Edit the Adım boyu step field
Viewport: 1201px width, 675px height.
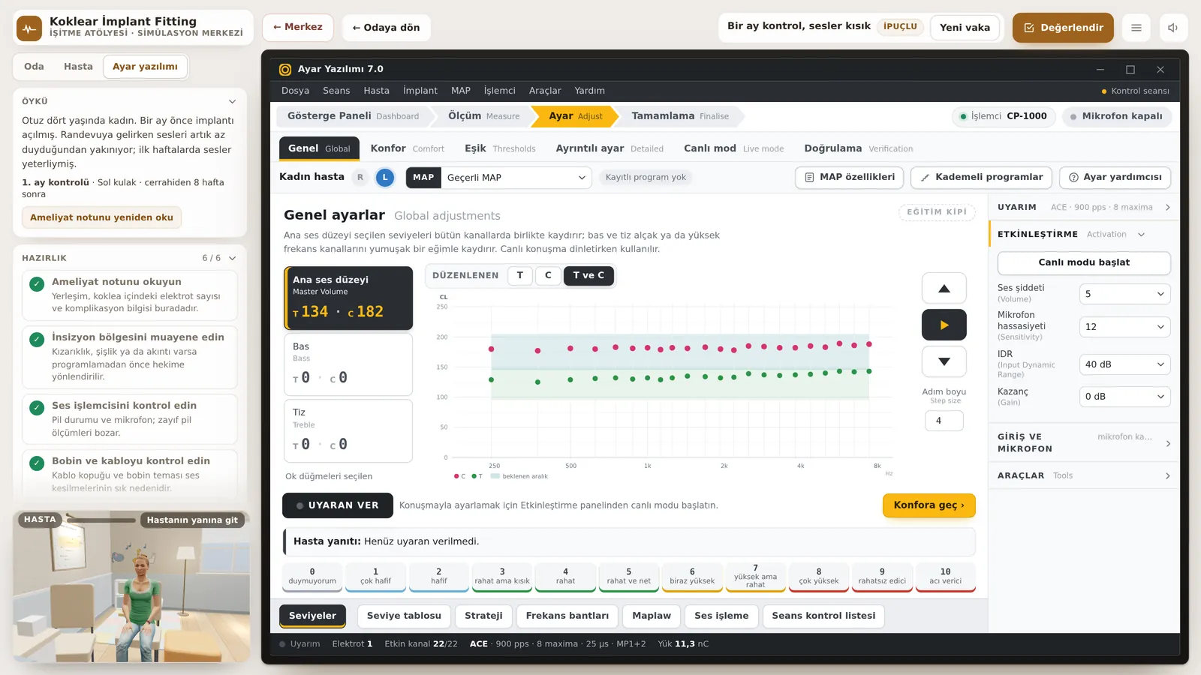pyautogui.click(x=944, y=421)
